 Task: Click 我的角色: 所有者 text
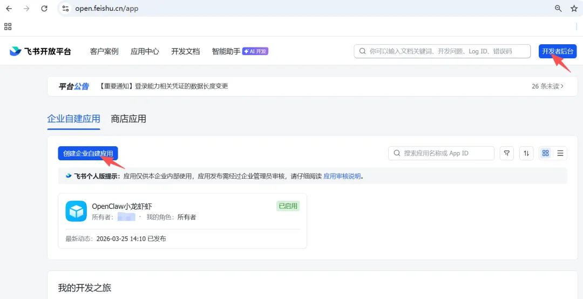[x=172, y=217]
